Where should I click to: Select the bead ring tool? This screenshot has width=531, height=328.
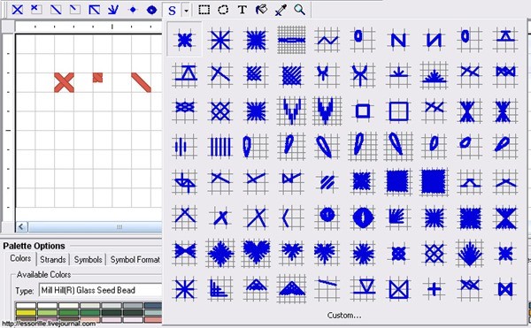151,10
